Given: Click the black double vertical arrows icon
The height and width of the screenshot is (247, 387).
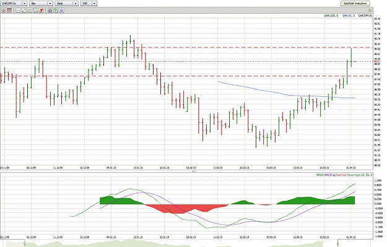Looking at the screenshot, I should 50,10.
